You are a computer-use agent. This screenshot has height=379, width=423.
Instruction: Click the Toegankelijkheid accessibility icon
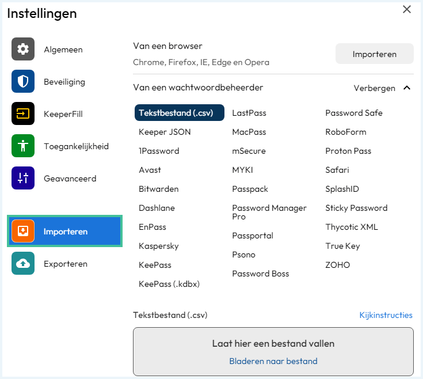pyautogui.click(x=23, y=146)
